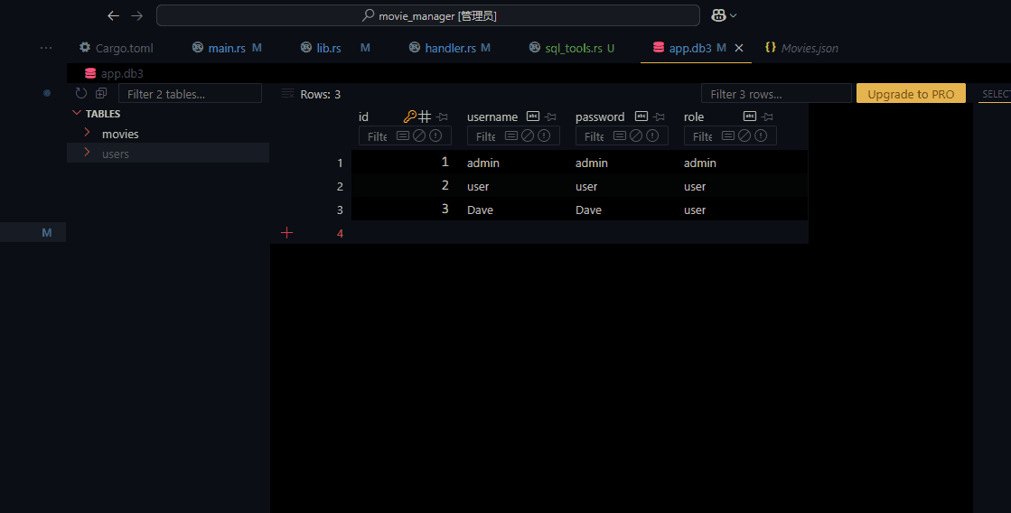Toggle the not-null filter on username column

[x=544, y=136]
